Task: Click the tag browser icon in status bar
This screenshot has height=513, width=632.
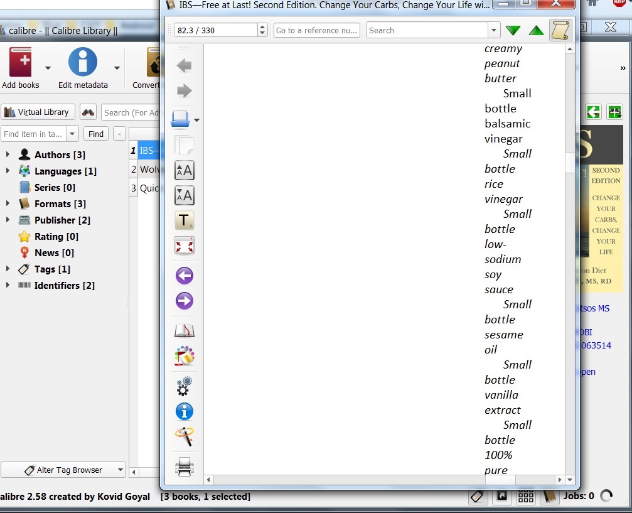Action: [x=477, y=496]
